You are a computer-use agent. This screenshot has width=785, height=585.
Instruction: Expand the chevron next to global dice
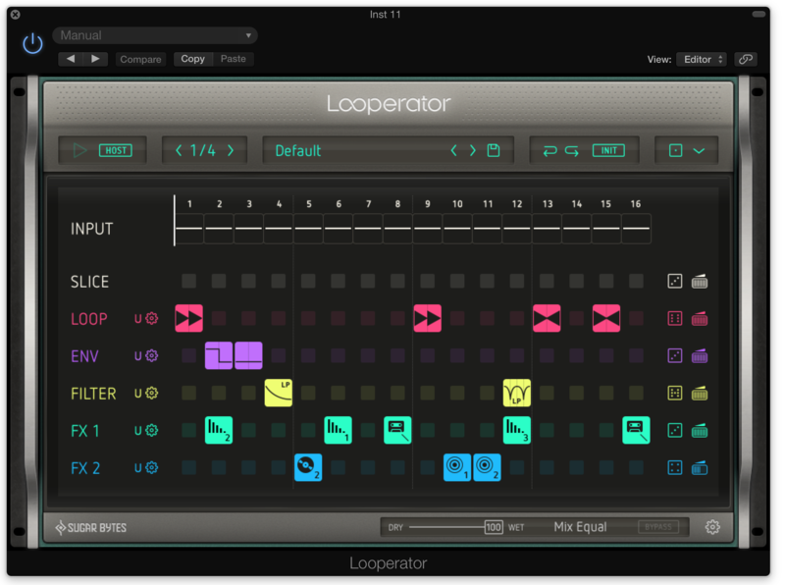[699, 151]
